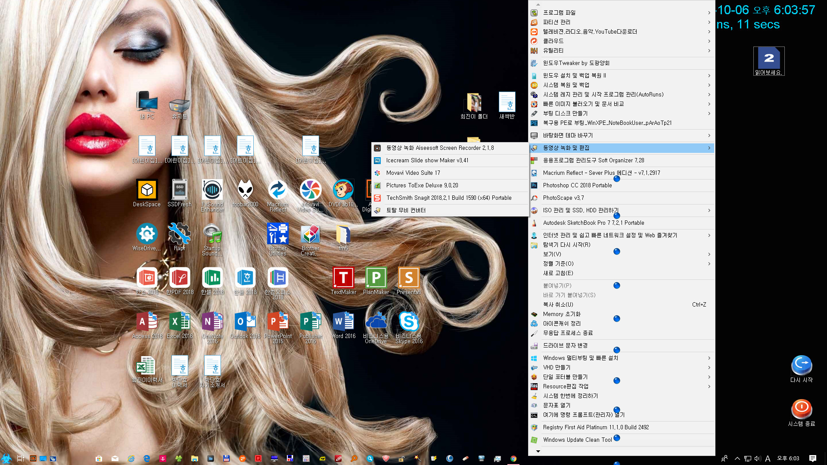Viewport: 827px width, 465px height.
Task: Open the Skype 2016 desktop icon
Action: tap(409, 327)
